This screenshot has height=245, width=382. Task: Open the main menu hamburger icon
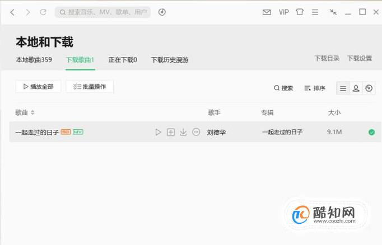pos(315,12)
